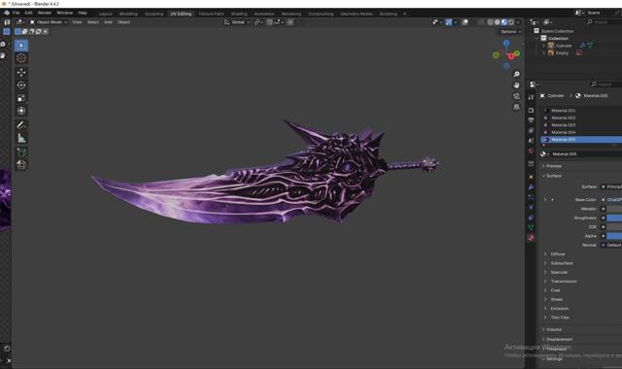Open the Object Mode dropdown

tap(49, 22)
